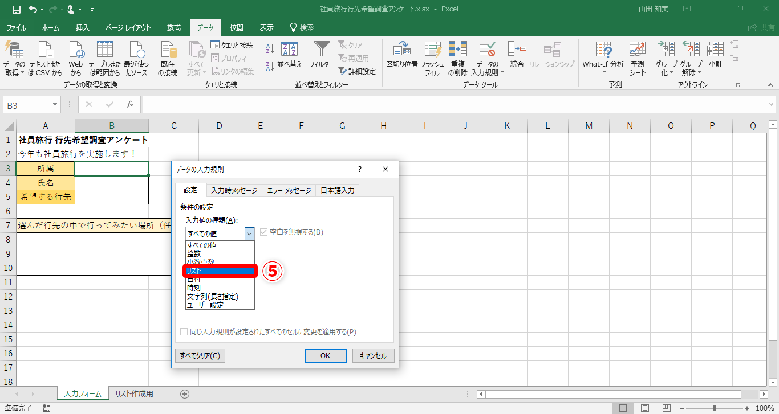Open What-If Analysis (What-If 分析)
The width and height of the screenshot is (779, 414).
pyautogui.click(x=603, y=59)
